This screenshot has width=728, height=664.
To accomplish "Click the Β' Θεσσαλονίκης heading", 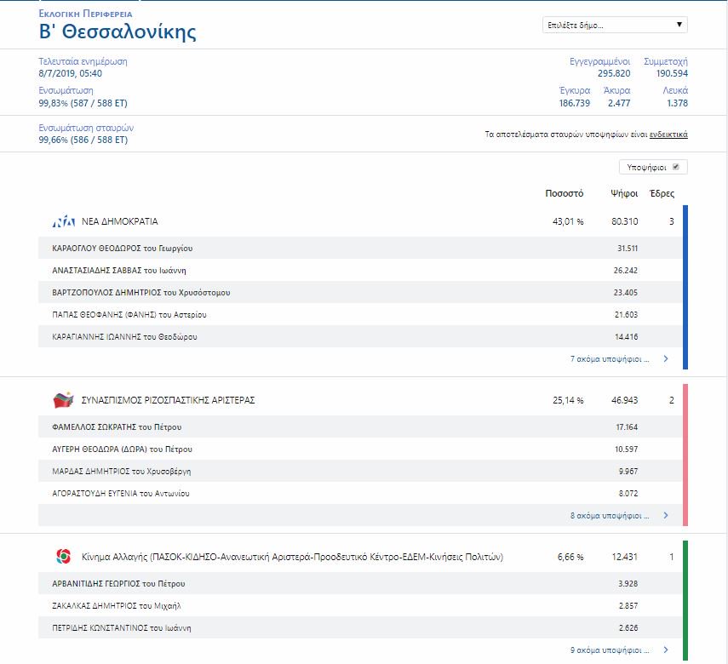I will [118, 32].
